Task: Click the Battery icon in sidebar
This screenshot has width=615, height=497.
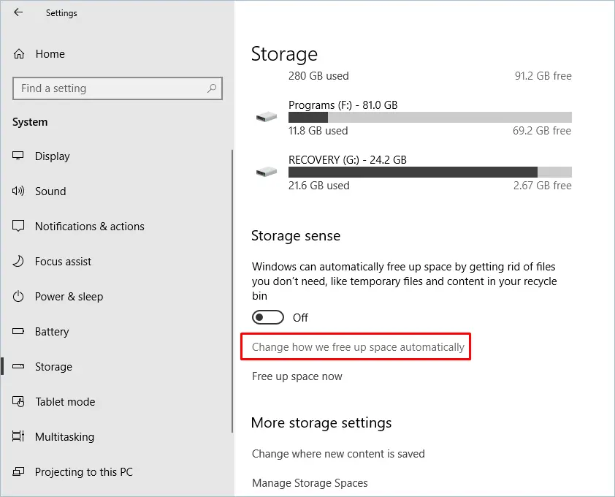Action: [19, 332]
